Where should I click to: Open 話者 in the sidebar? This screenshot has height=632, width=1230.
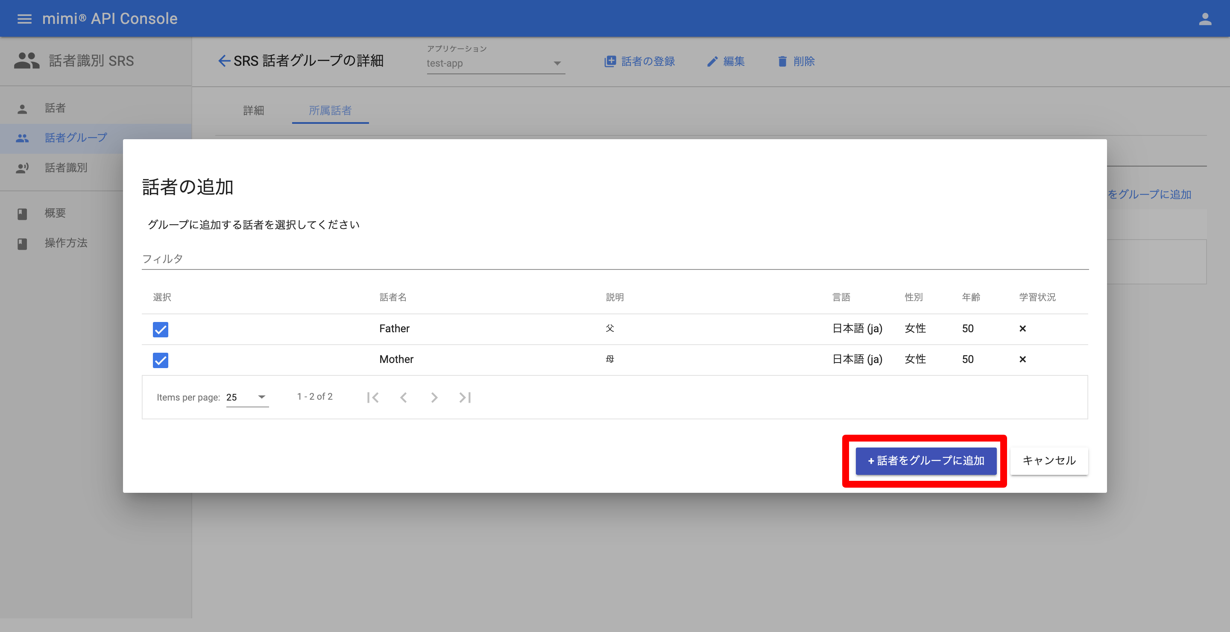(96, 108)
